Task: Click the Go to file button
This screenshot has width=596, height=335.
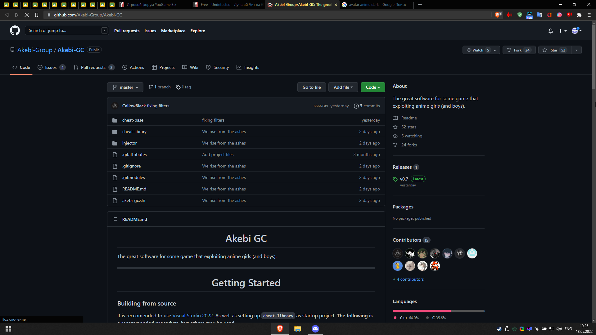Action: click(x=312, y=87)
